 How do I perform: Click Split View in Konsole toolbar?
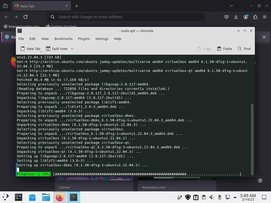(57, 49)
